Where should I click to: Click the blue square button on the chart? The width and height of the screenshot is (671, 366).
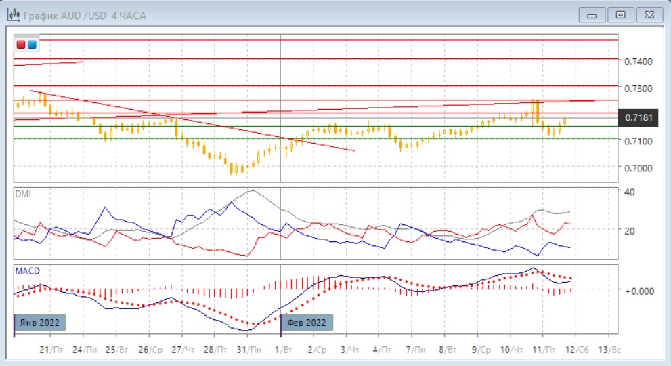(x=32, y=45)
